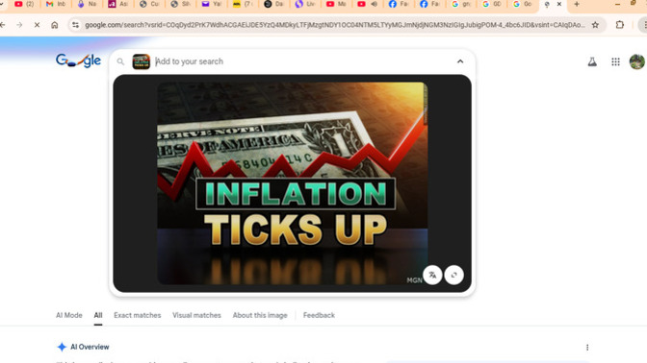
Task: Switch to the tab labeled 'Asi'
Action: point(118,4)
